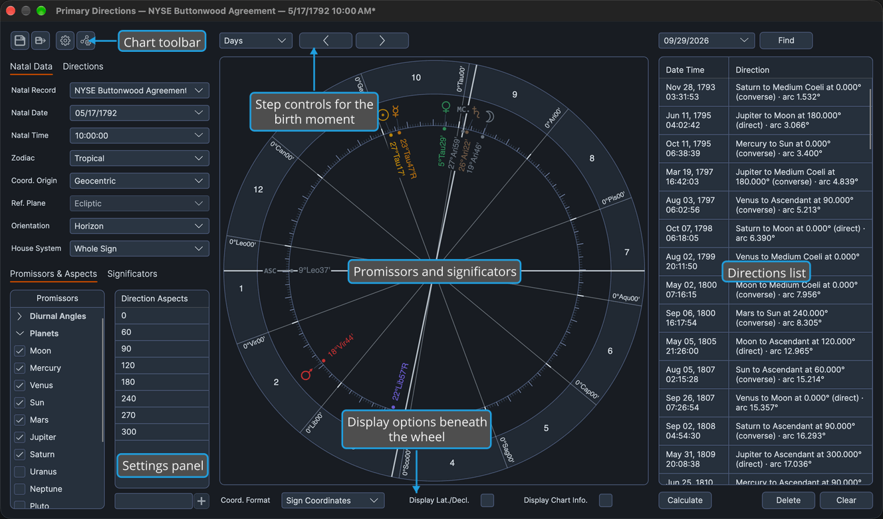The width and height of the screenshot is (883, 519).
Task: Uncheck the Mercury promissor
Action: coord(20,368)
